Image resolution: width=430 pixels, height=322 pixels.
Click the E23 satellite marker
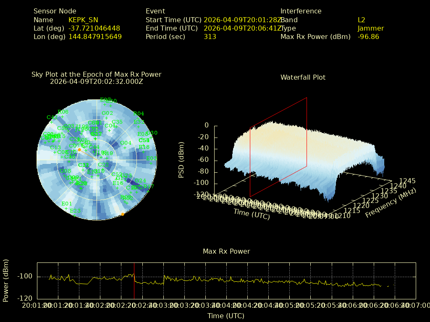pyautogui.click(x=75, y=215)
